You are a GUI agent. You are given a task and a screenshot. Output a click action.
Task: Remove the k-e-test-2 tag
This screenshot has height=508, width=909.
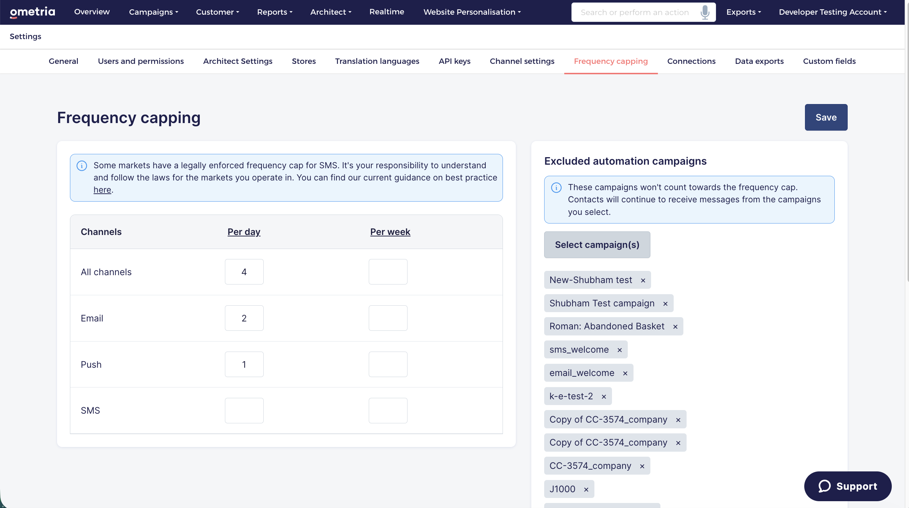pos(604,396)
